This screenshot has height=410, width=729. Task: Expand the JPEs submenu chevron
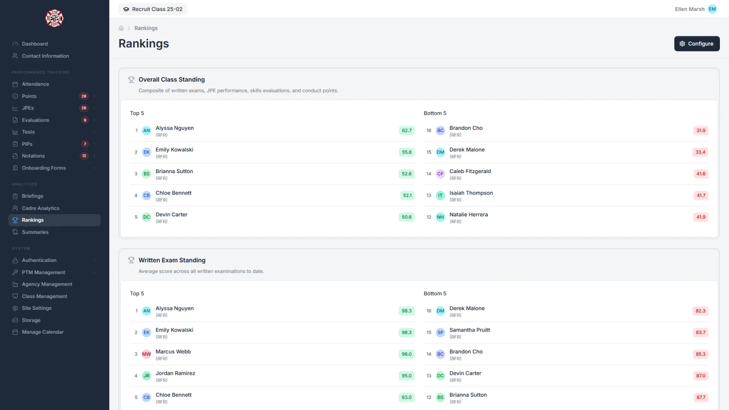pyautogui.click(x=94, y=108)
